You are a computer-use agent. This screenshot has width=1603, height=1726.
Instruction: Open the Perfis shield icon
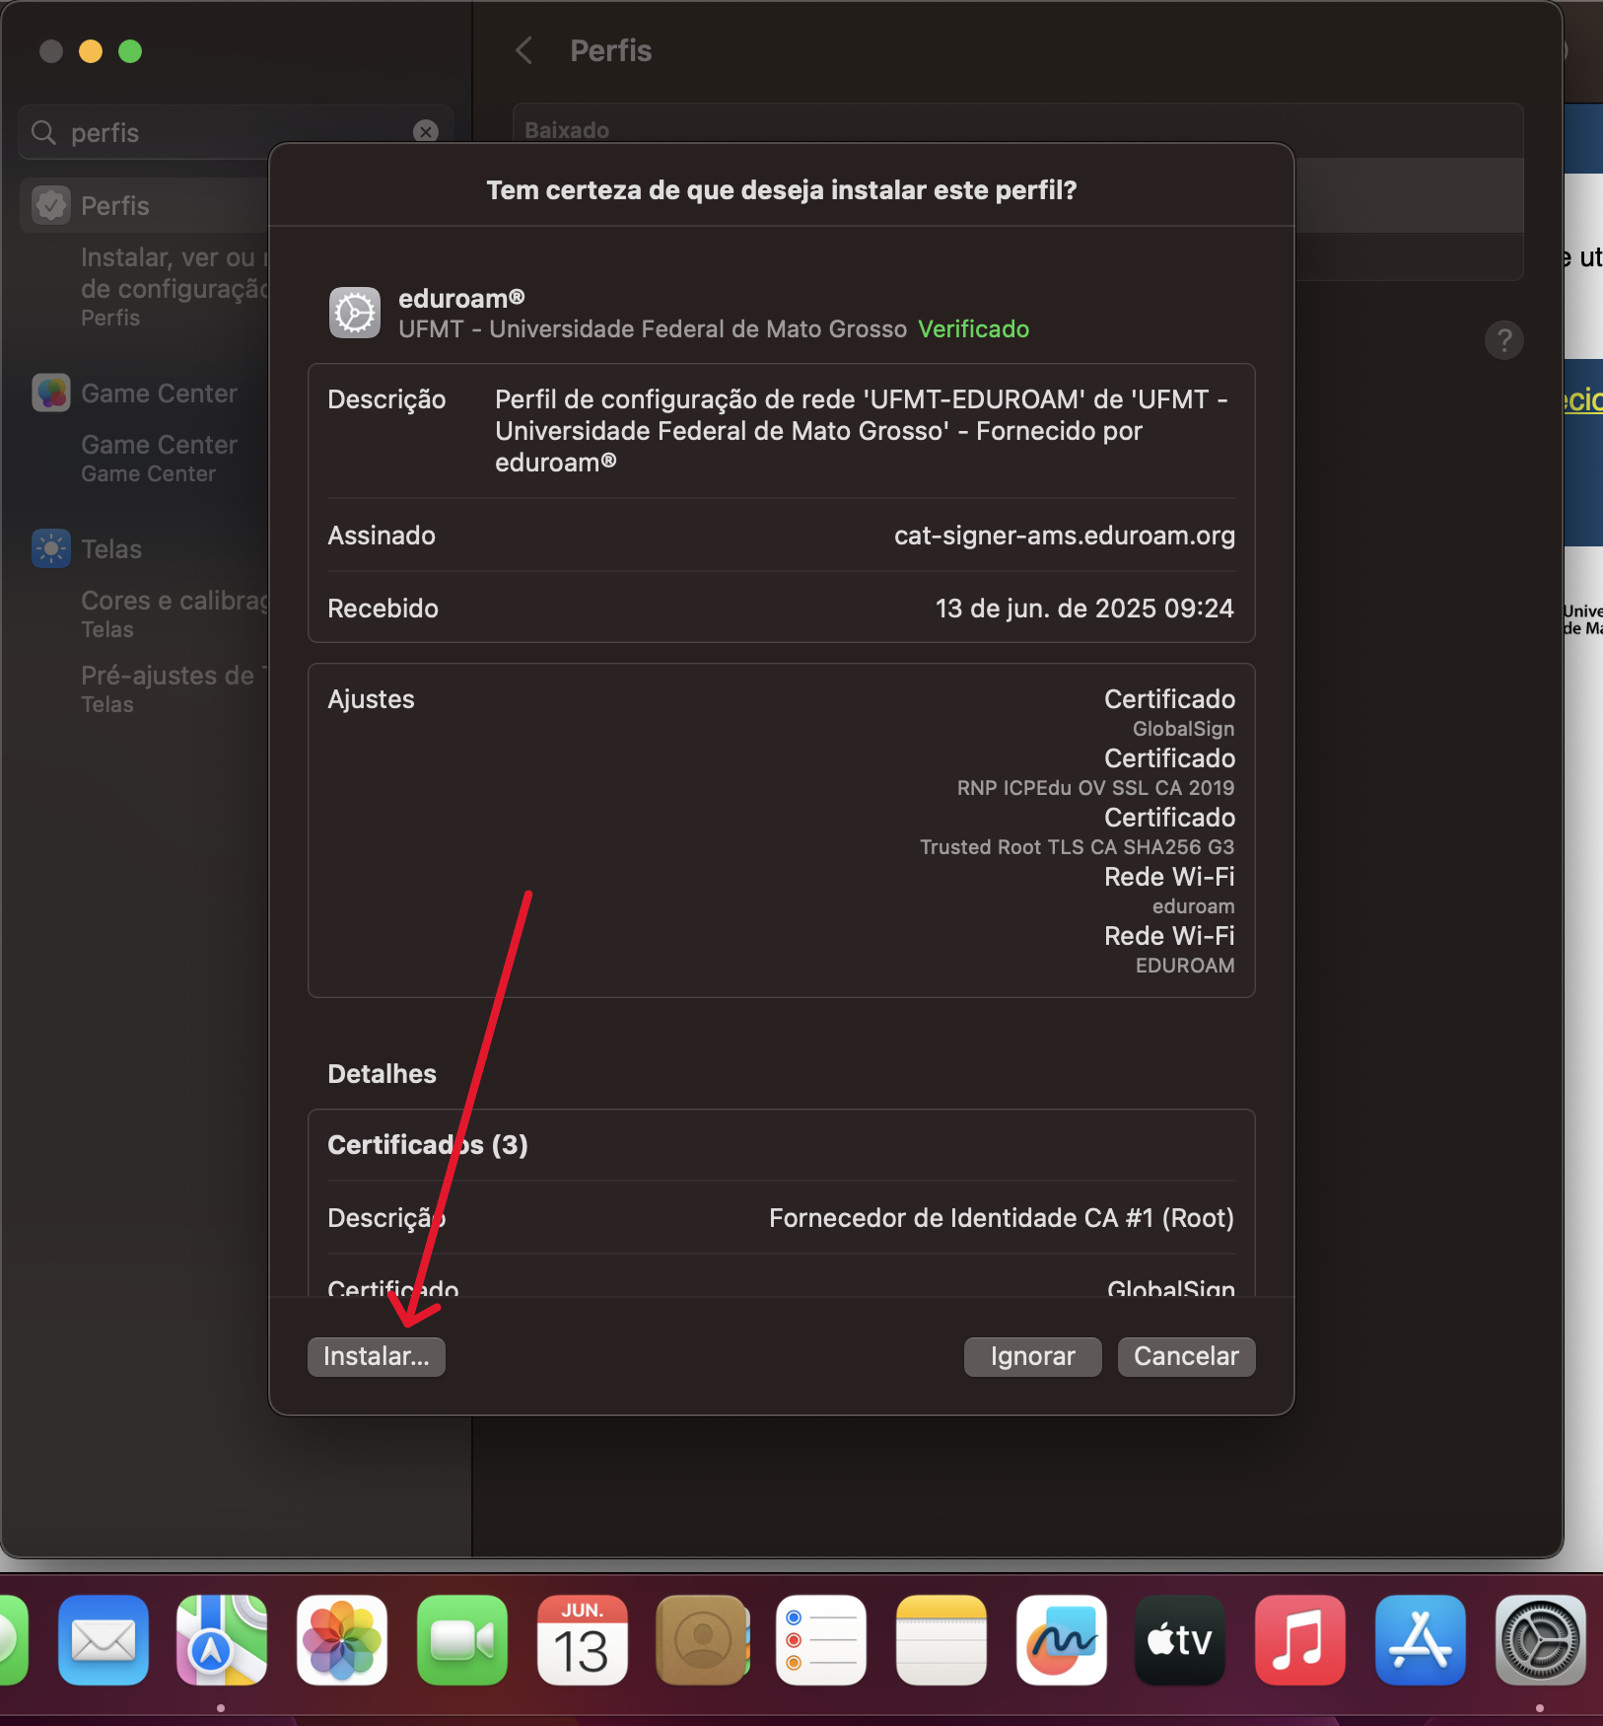(x=51, y=205)
